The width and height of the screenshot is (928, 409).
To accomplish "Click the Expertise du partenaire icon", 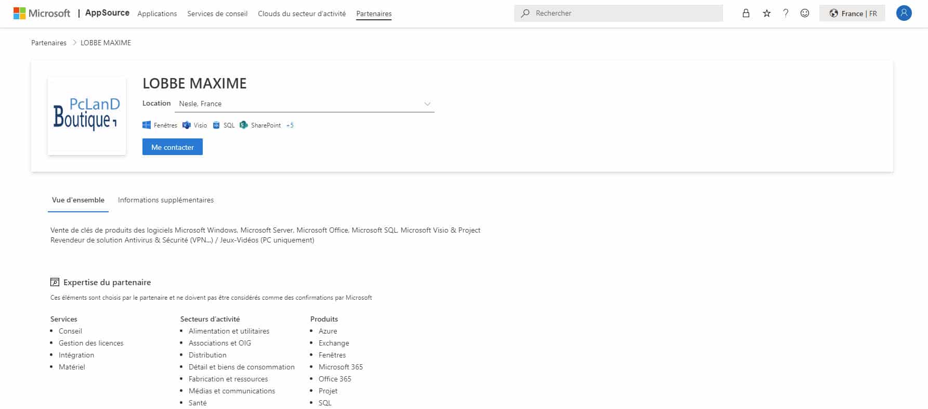I will (55, 282).
